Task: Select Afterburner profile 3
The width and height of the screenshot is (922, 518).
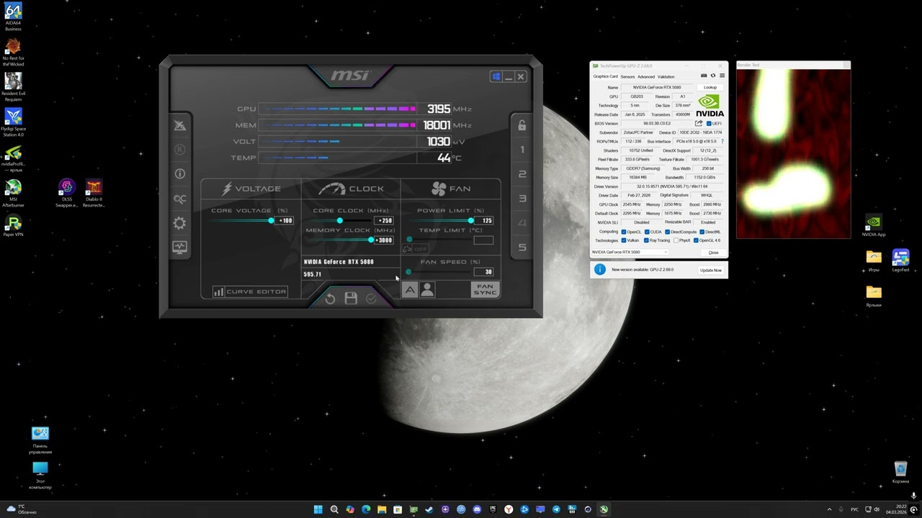Action: pyautogui.click(x=522, y=199)
